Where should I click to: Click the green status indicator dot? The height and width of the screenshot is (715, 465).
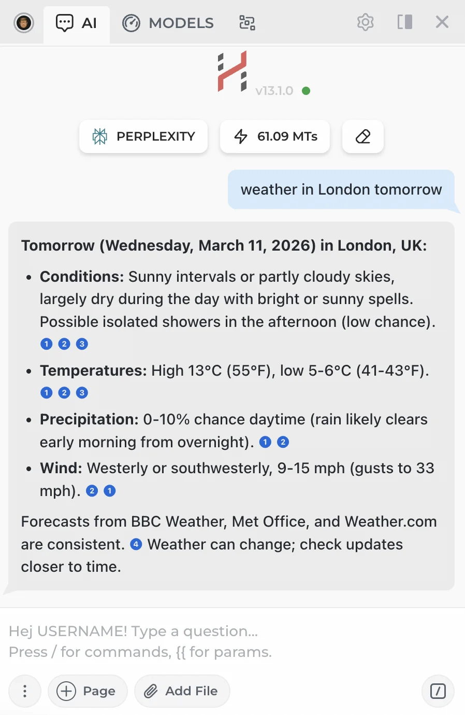[306, 91]
